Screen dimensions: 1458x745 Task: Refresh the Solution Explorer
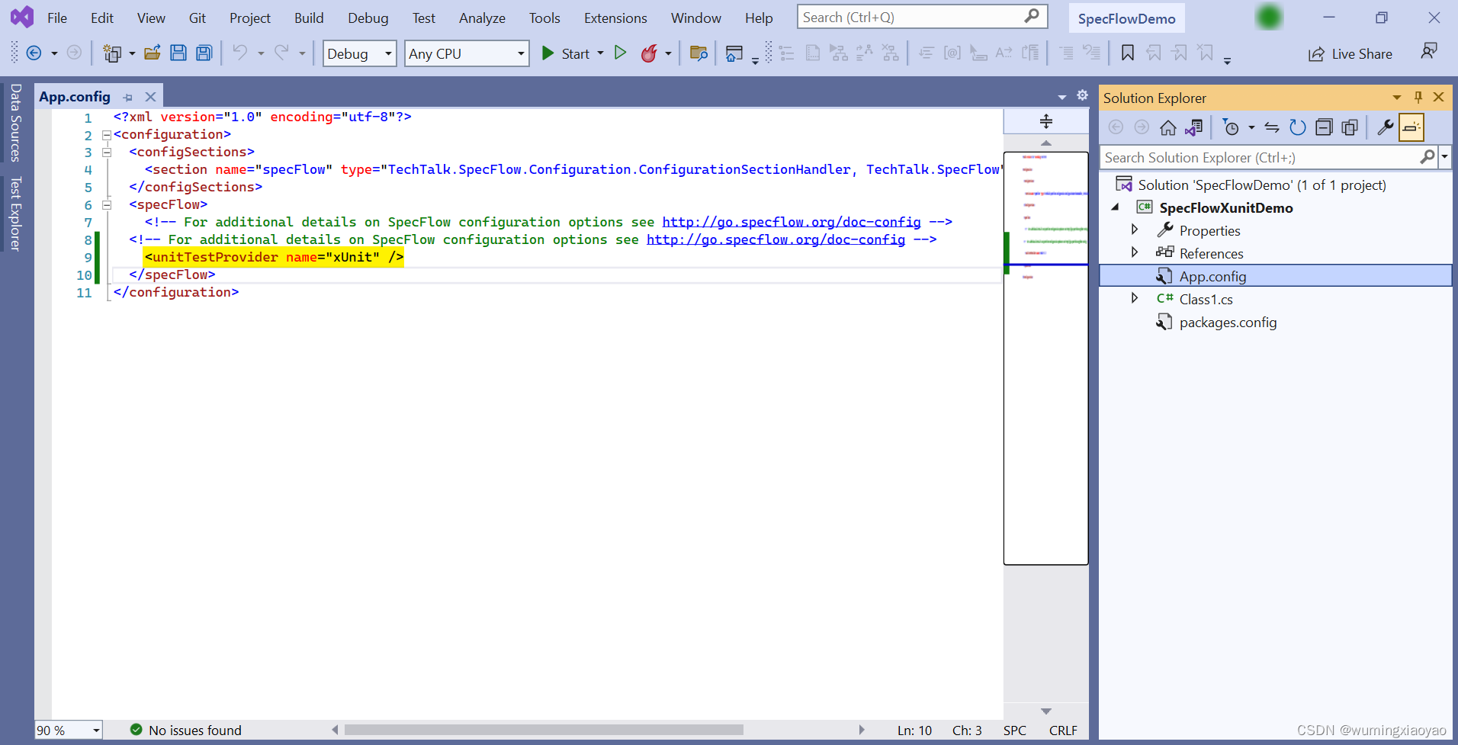1298,127
